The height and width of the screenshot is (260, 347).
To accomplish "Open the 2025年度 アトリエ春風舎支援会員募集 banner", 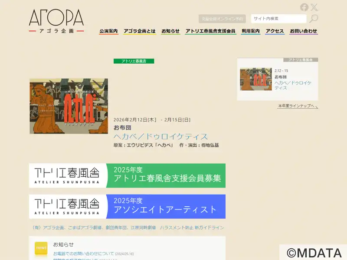I will click(x=127, y=175).
